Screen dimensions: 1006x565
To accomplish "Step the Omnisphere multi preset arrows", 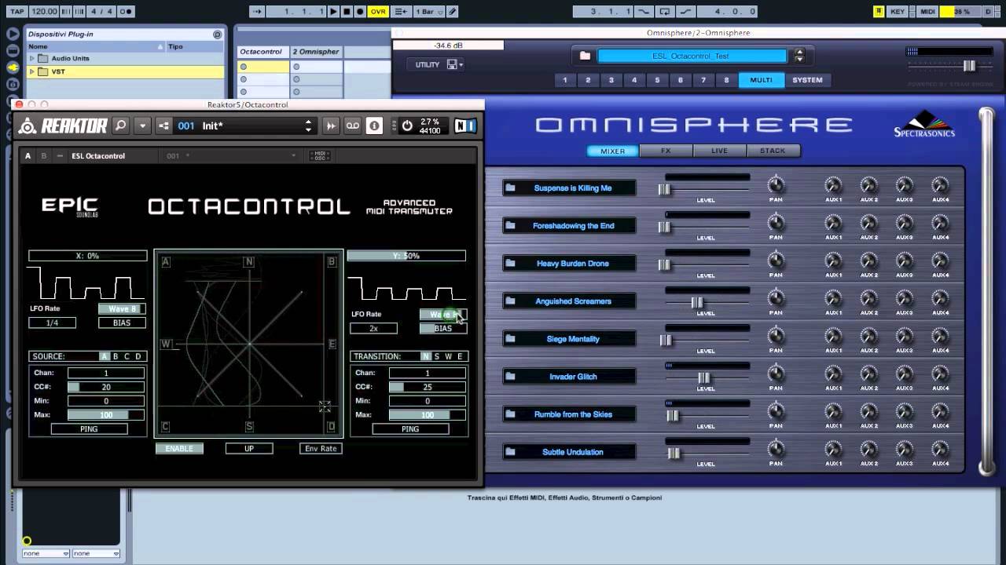I will (x=799, y=56).
